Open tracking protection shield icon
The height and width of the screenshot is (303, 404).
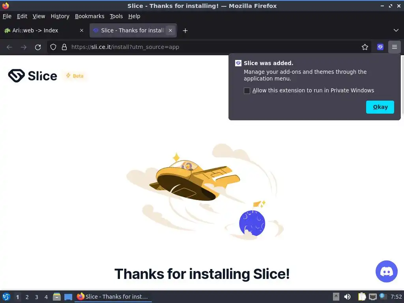coord(53,47)
